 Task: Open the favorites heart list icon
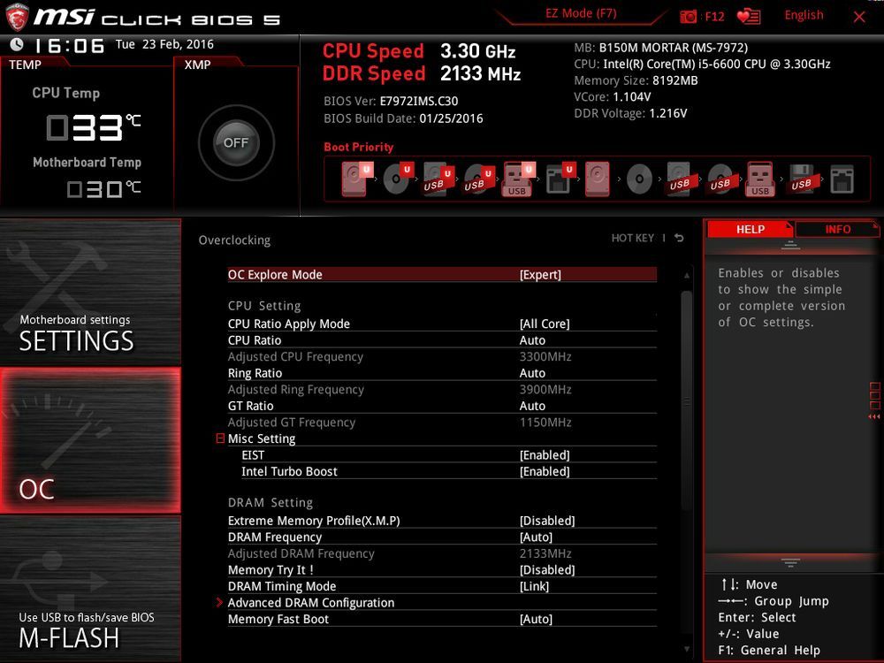pos(748,16)
